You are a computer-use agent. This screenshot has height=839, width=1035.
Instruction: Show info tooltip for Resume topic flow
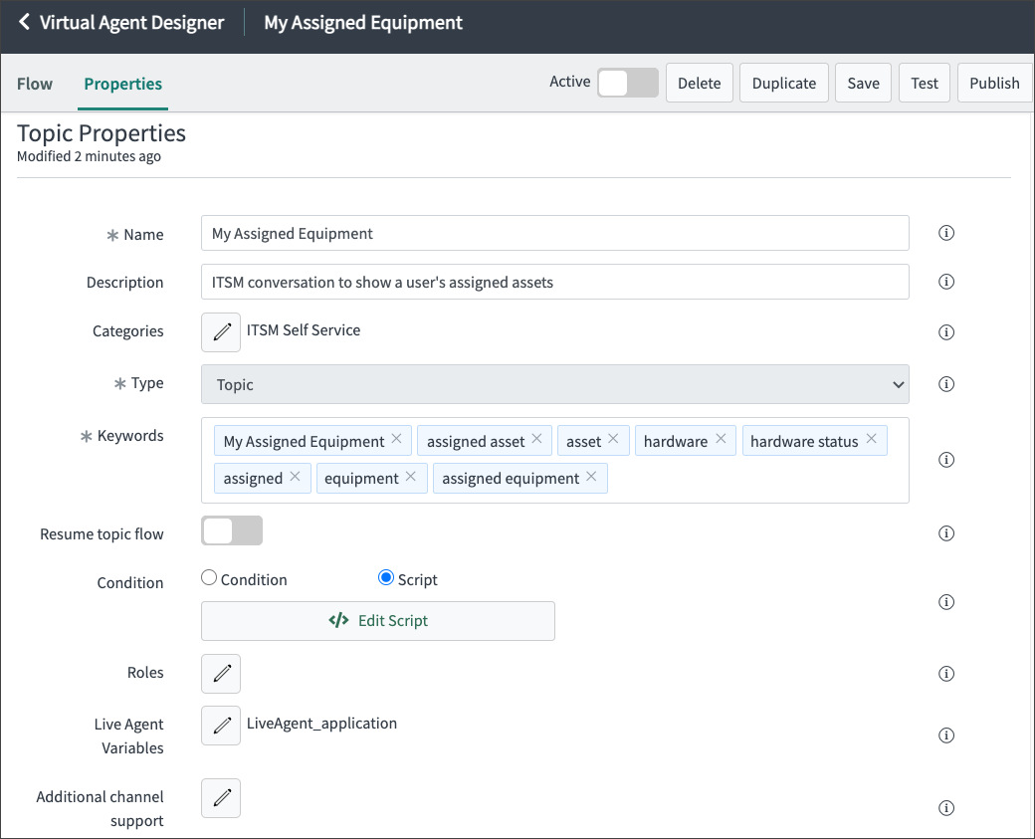click(x=945, y=532)
